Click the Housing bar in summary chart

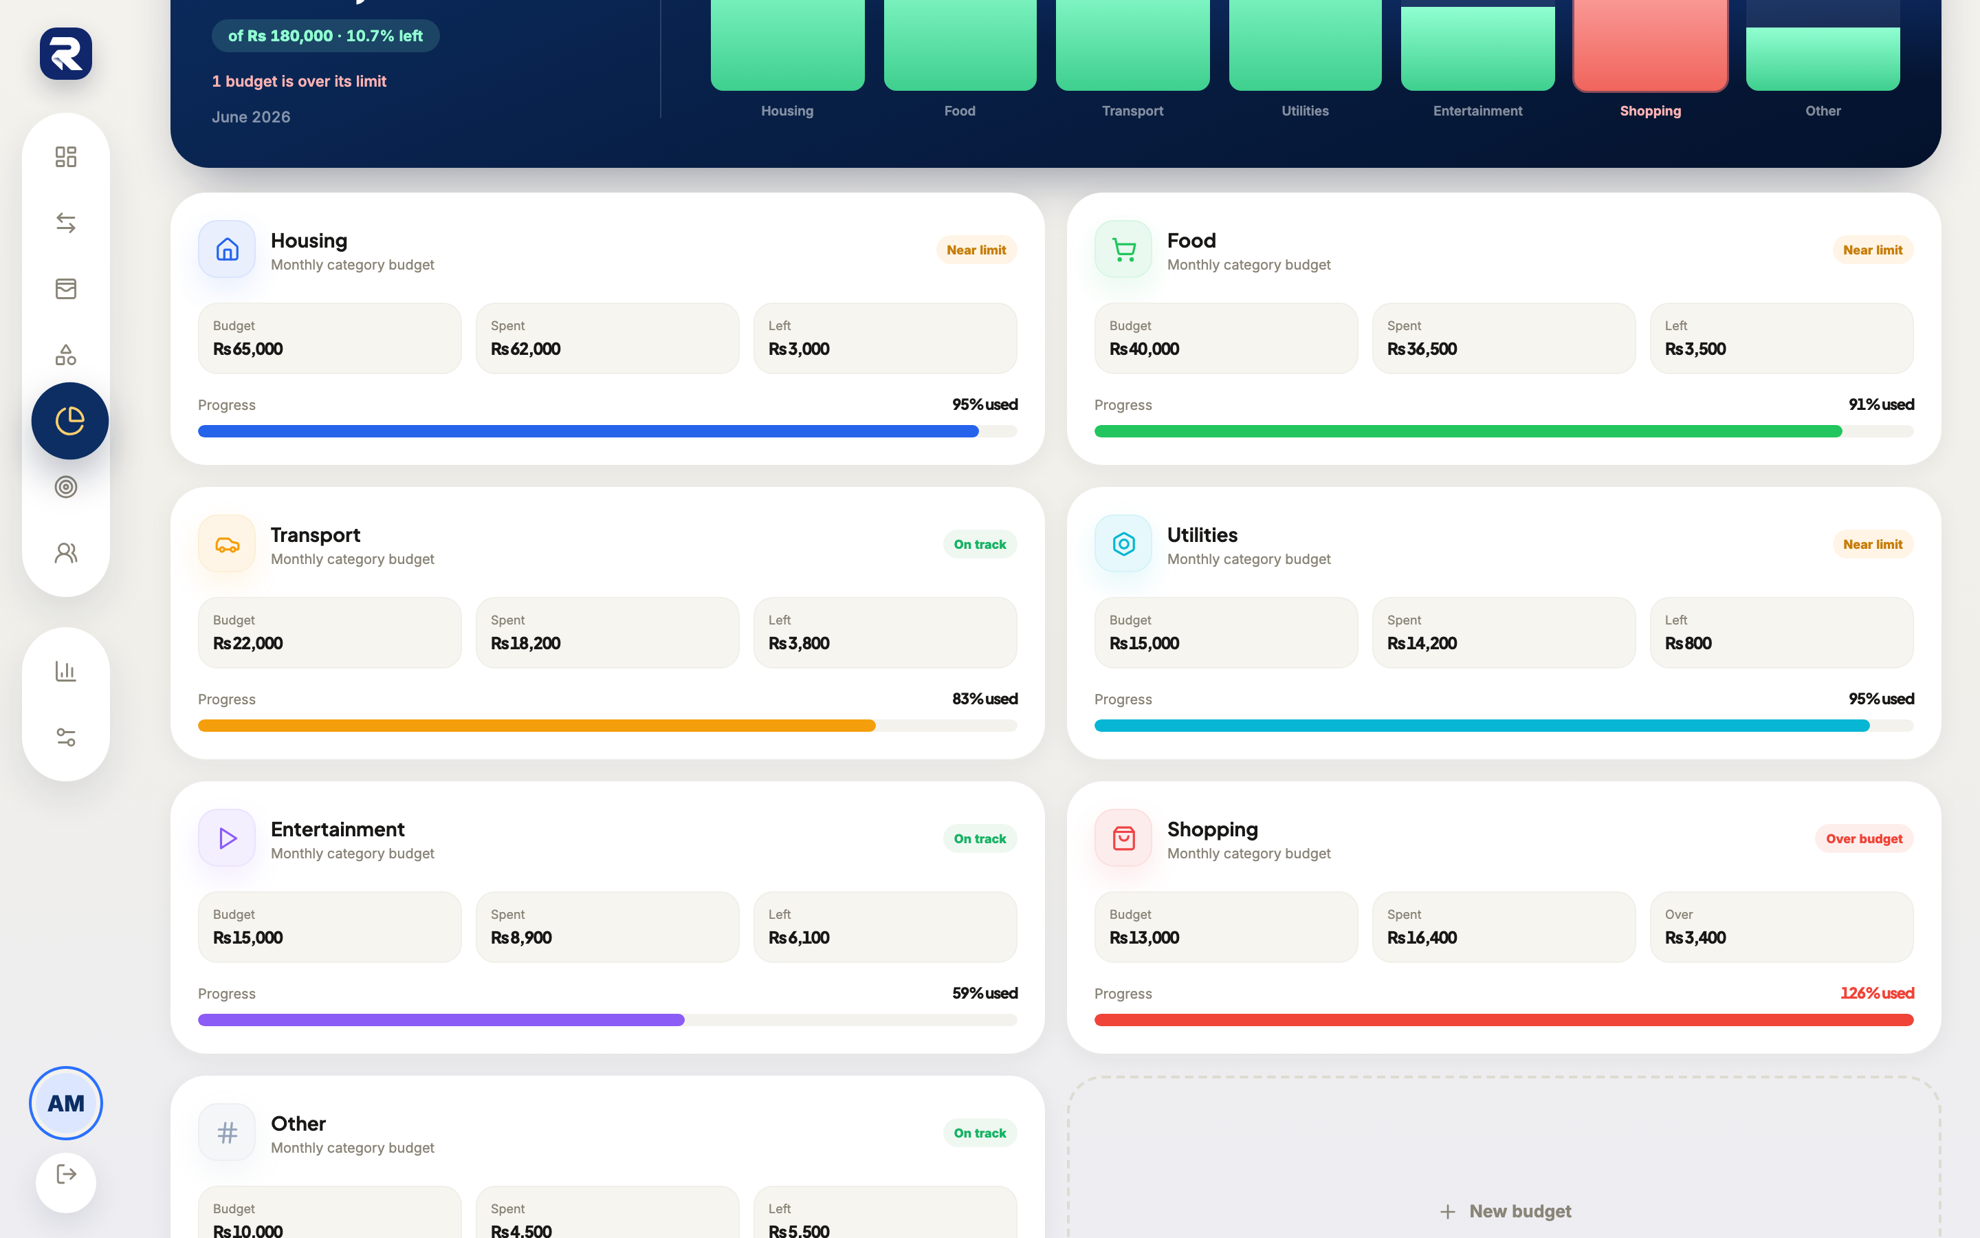click(x=787, y=45)
